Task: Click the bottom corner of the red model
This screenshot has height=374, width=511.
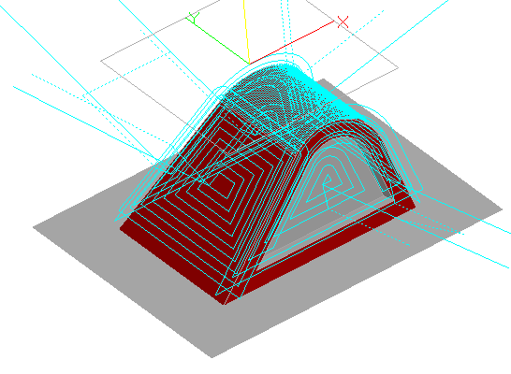Action: click(224, 304)
